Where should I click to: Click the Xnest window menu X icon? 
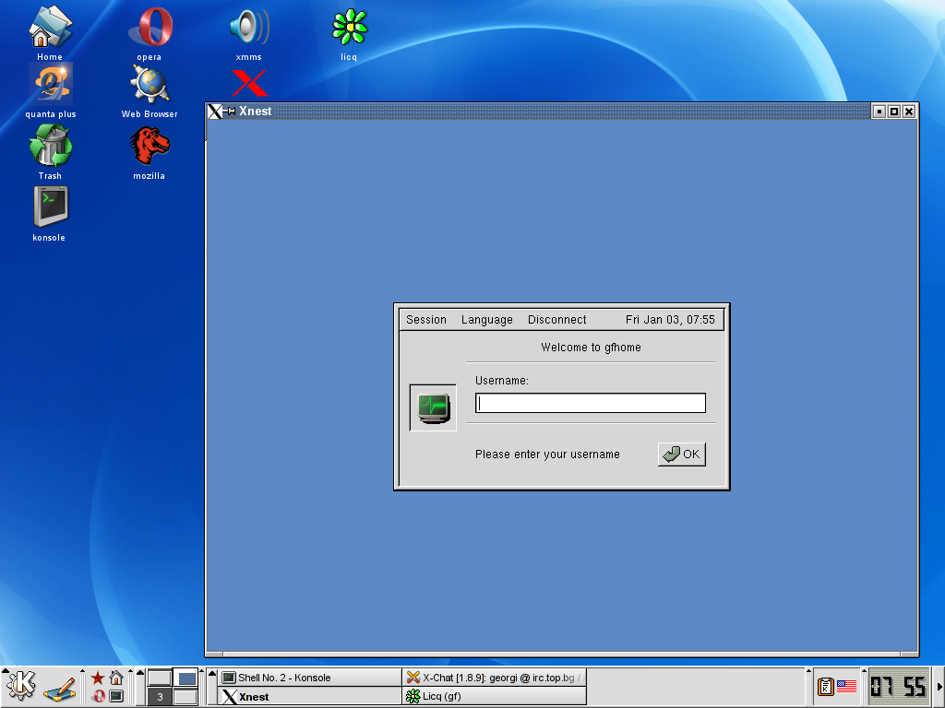coord(214,112)
